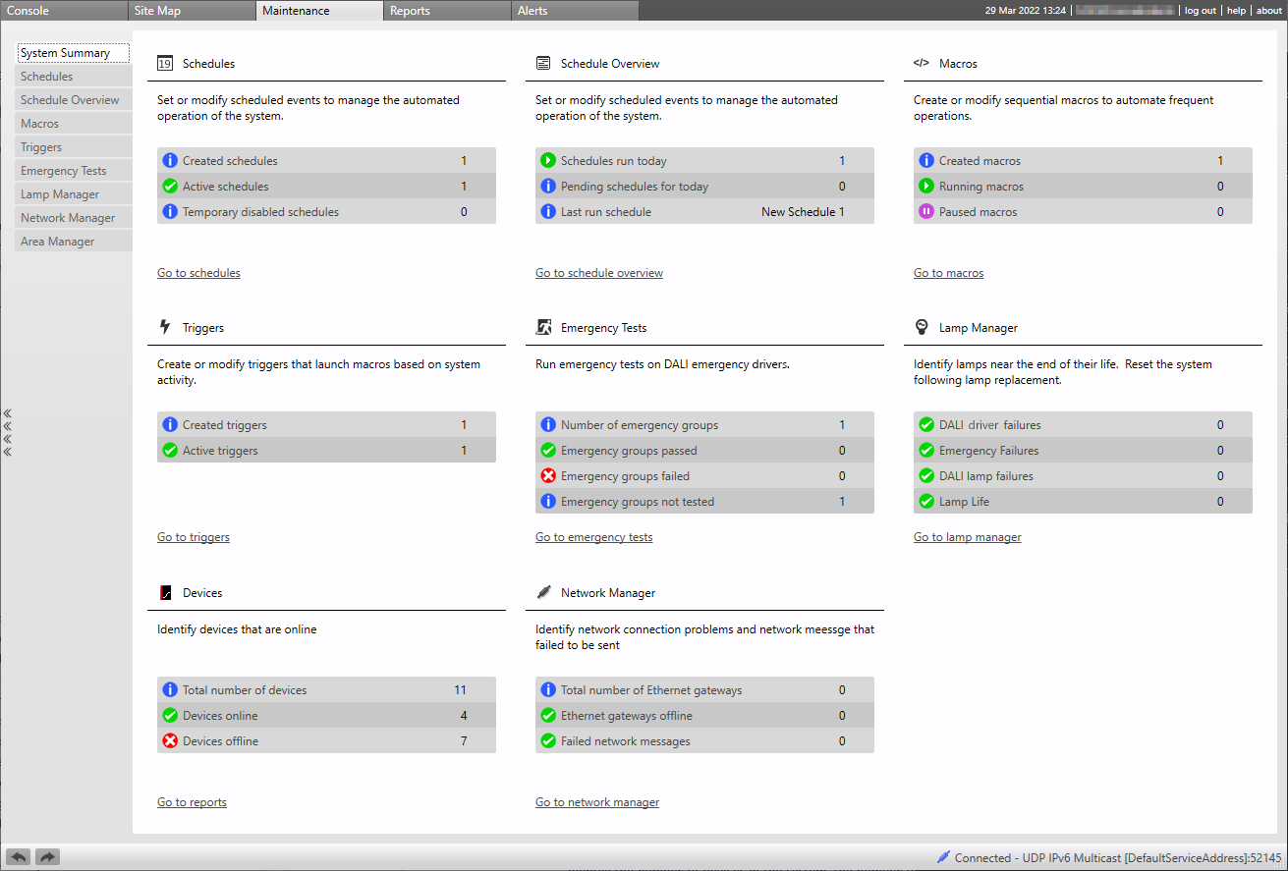Click the Triggers lightning bolt icon
This screenshot has height=871, width=1288.
[x=165, y=328]
